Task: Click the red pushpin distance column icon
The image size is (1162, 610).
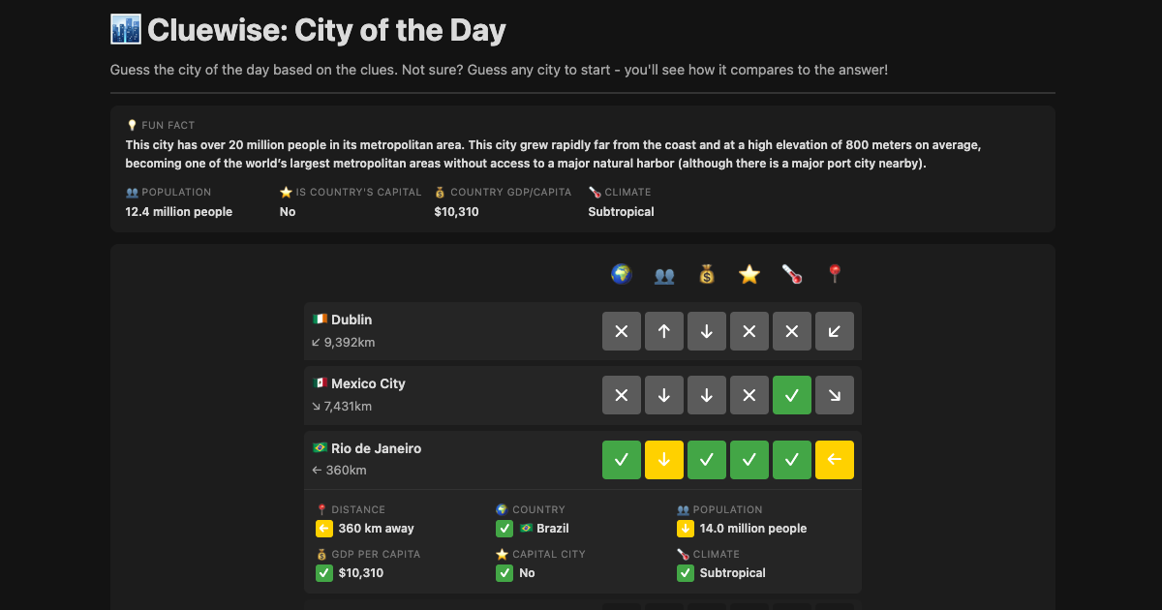Action: (834, 274)
